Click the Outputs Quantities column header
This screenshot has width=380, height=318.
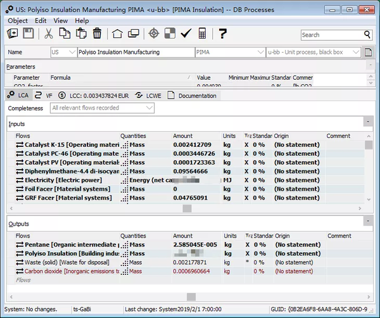(x=146, y=236)
